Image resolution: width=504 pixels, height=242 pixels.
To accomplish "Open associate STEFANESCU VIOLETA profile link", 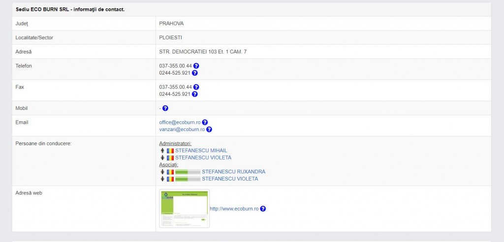I will [230, 179].
